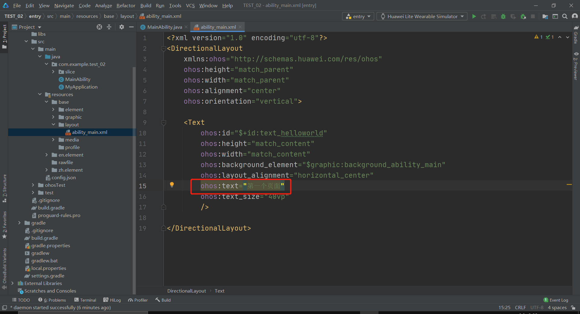
Task: Expand the ohosTest folder
Action: (x=33, y=185)
